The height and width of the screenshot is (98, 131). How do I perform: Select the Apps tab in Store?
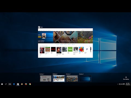42,30
